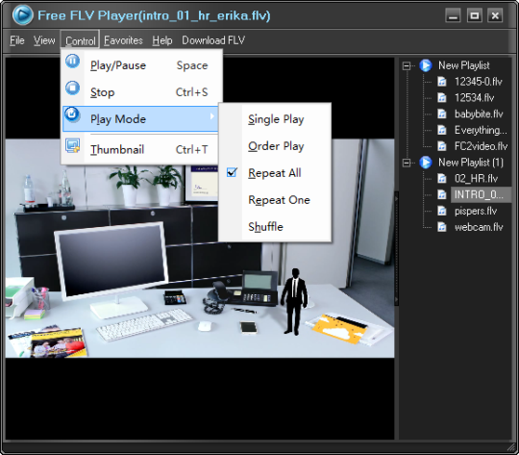Close the Control menu

pos(80,40)
